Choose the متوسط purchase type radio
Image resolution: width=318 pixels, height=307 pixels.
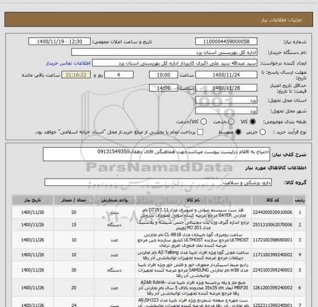[x=238, y=132]
